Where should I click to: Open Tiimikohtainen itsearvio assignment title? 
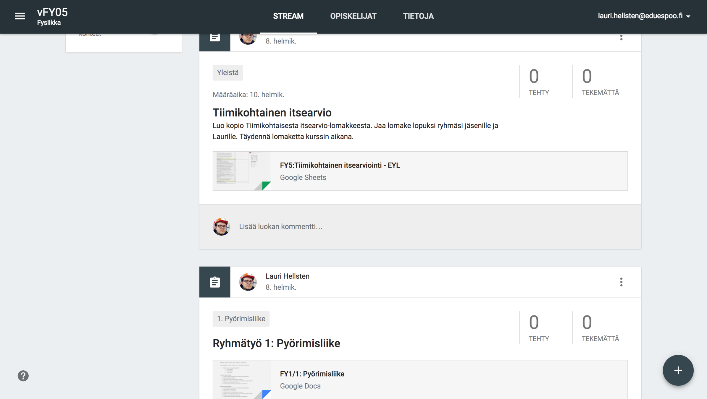(x=272, y=113)
